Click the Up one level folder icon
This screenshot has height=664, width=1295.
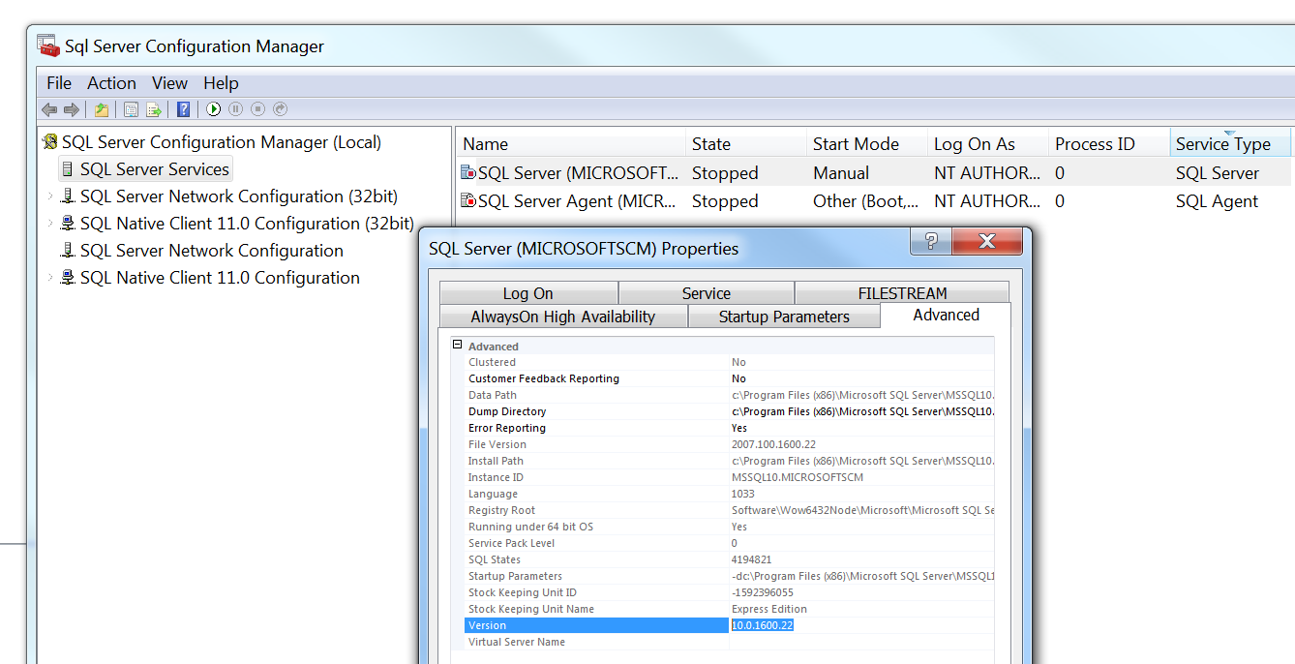[101, 109]
